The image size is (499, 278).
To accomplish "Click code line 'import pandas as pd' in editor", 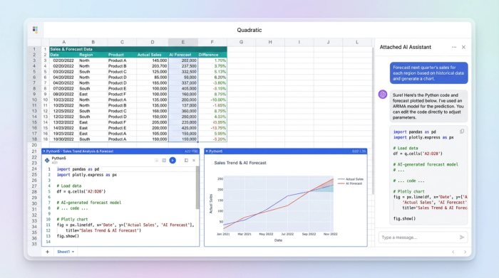I will [78, 169].
